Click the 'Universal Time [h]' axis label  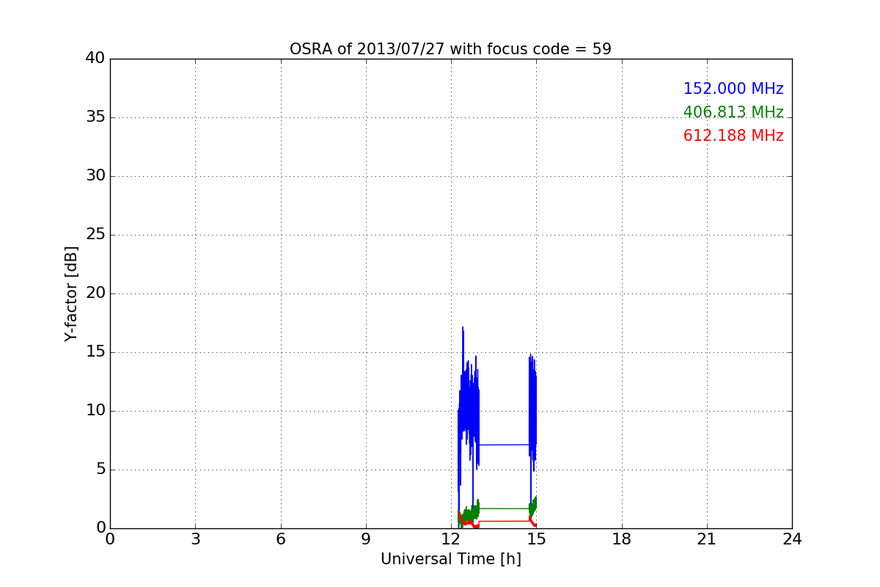(451, 559)
